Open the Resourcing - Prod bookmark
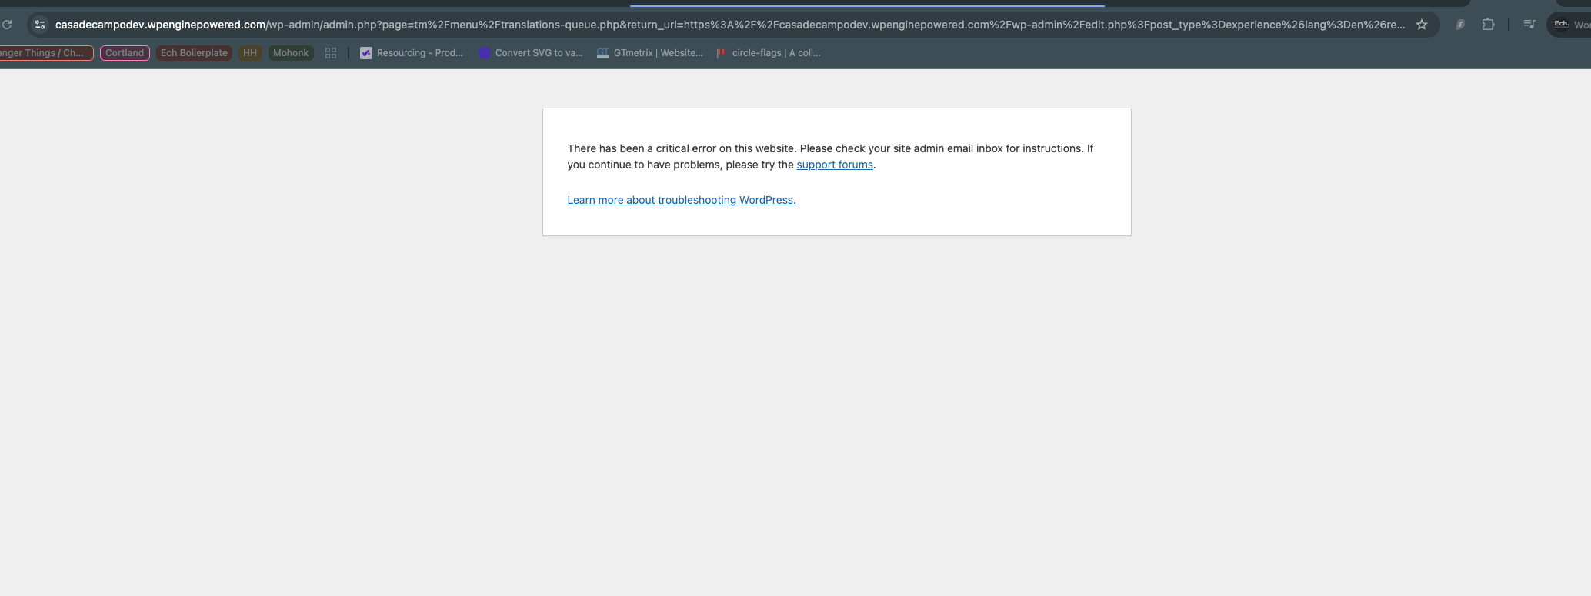 pyautogui.click(x=412, y=53)
